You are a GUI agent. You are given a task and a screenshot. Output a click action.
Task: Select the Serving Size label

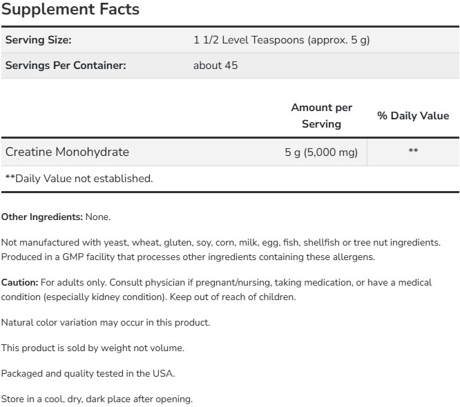[x=39, y=40]
